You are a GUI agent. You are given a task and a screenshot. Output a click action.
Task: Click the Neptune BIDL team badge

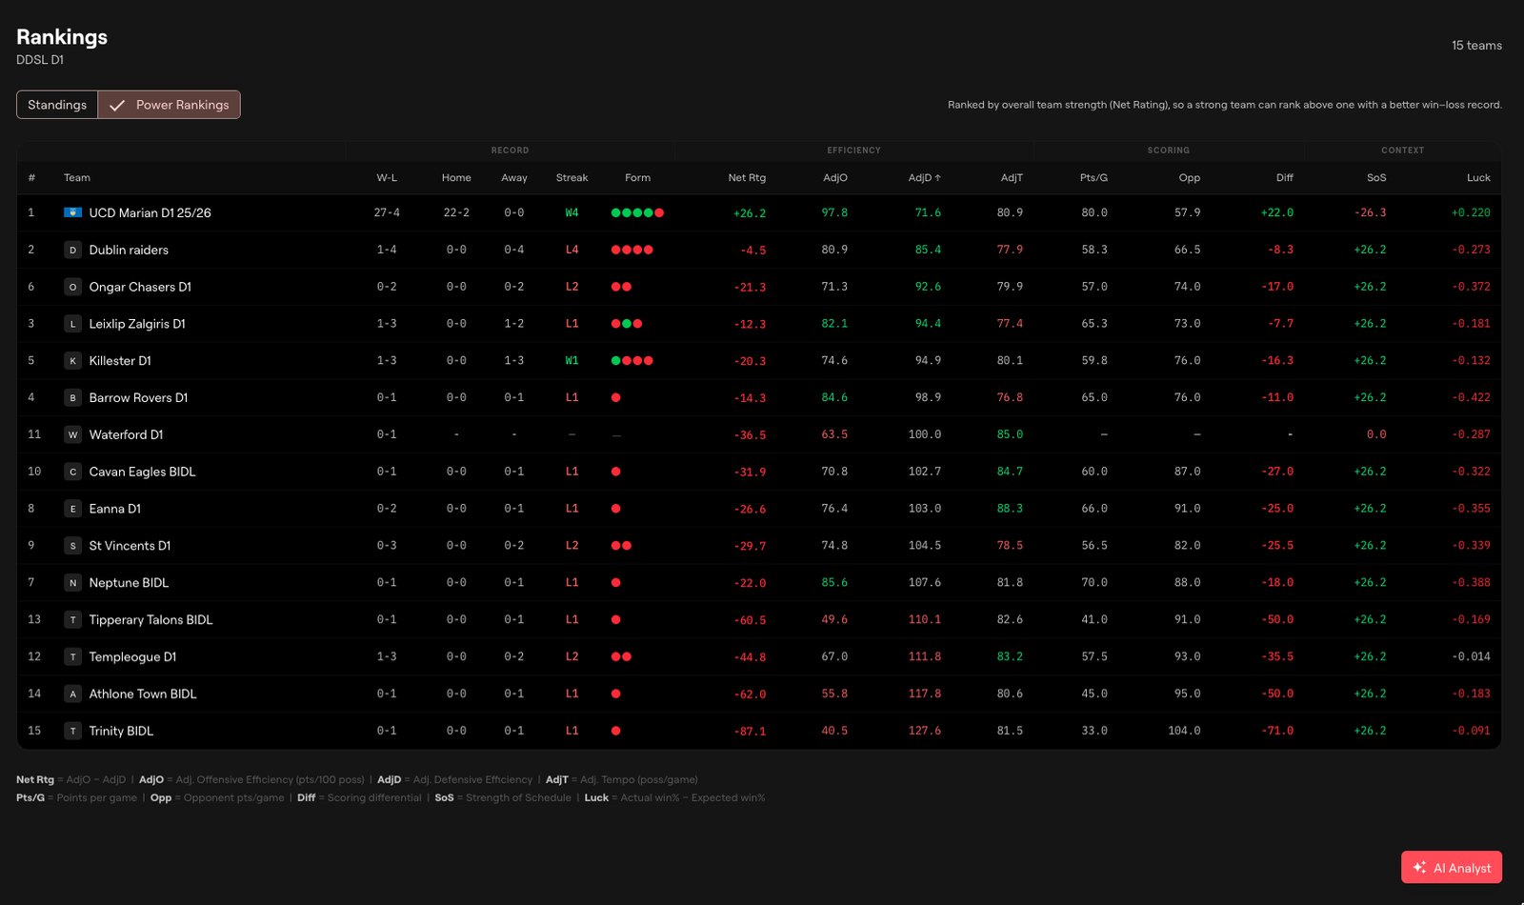72,583
